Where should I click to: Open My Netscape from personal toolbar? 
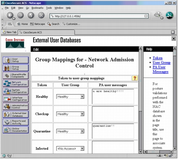pyautogui.click(x=37, y=24)
